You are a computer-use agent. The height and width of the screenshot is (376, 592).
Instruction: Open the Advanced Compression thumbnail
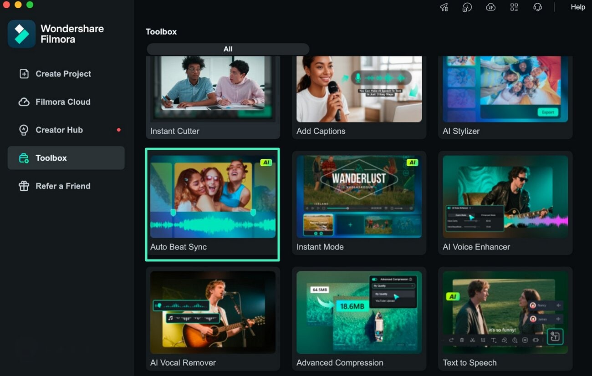(x=359, y=313)
